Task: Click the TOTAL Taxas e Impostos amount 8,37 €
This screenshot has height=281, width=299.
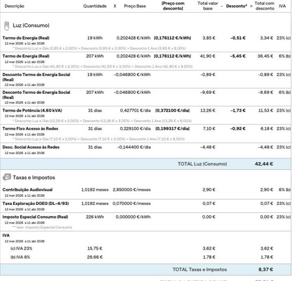Action: tap(266, 269)
